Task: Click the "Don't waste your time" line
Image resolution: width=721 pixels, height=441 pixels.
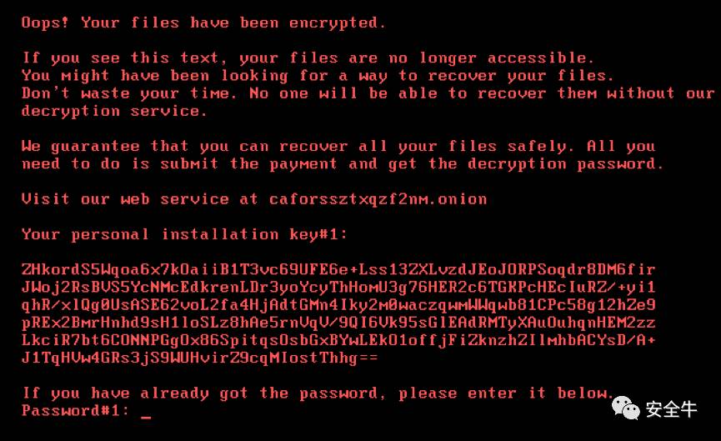Action: pos(367,93)
